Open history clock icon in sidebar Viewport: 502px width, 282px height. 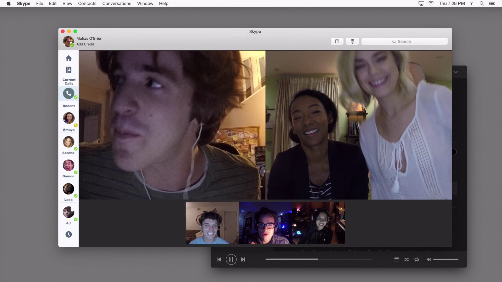(69, 234)
